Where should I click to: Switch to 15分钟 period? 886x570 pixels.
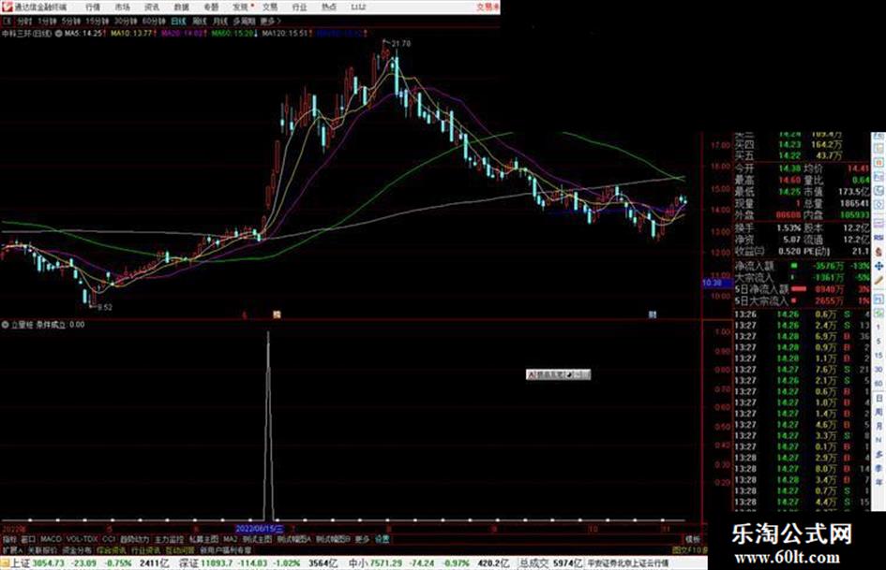(98, 21)
